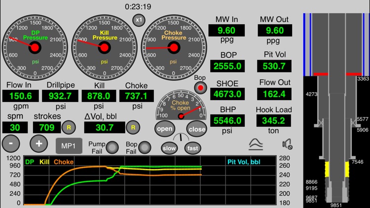
Task: Click the 4273 depth label
Action: coord(311,94)
